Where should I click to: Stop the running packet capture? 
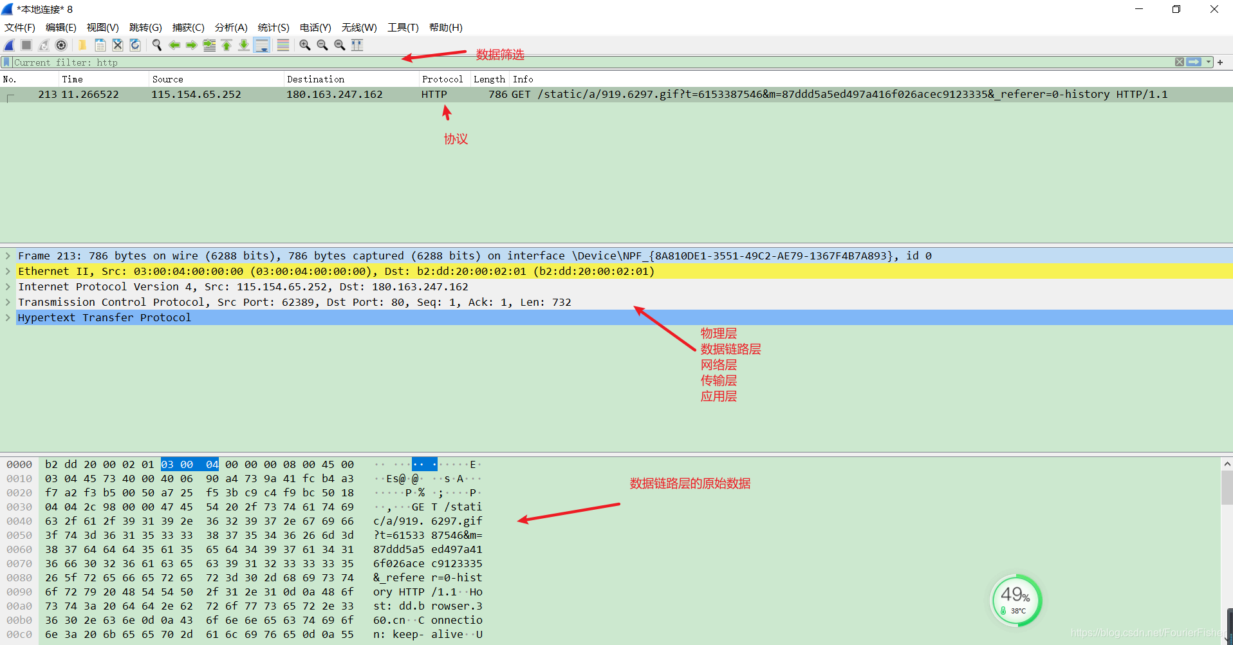click(26, 45)
